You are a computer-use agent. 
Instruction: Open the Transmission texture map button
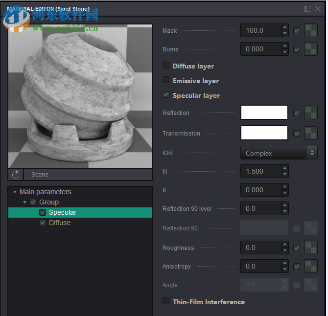coord(311,133)
